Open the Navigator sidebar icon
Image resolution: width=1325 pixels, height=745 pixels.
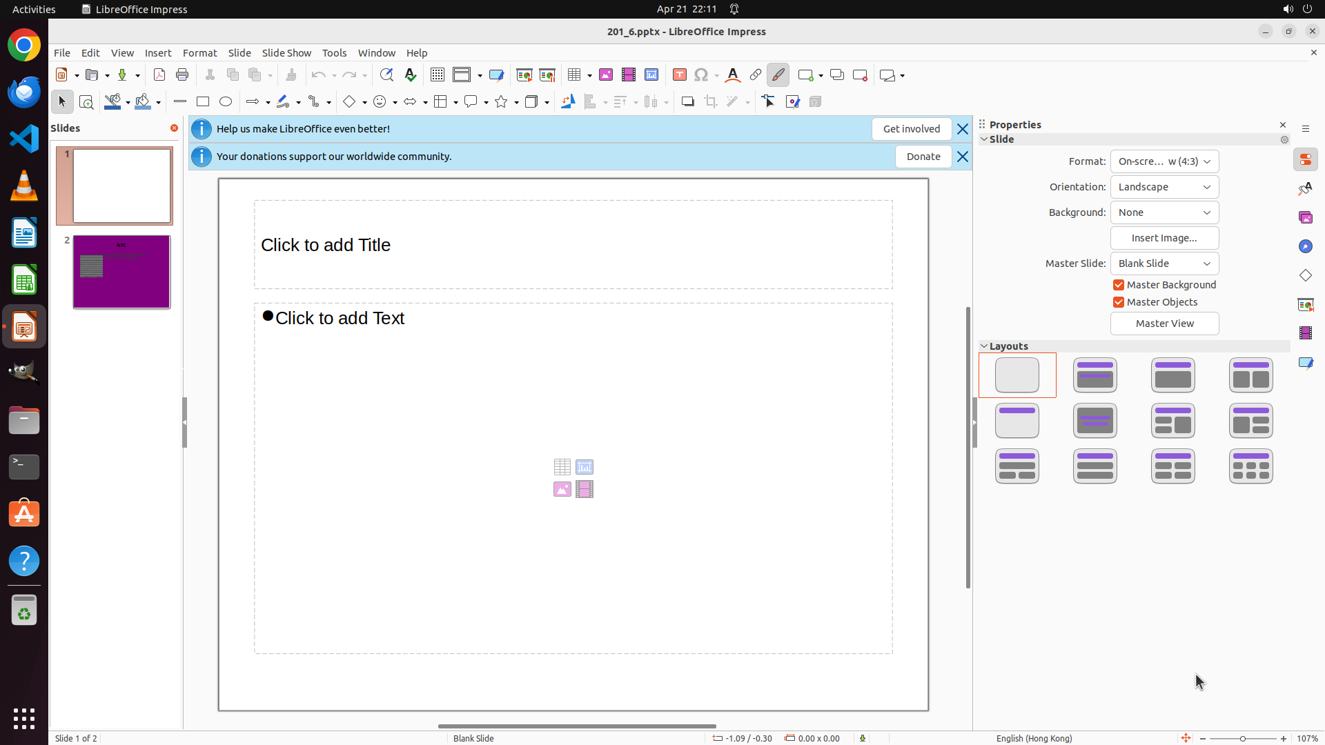point(1306,246)
